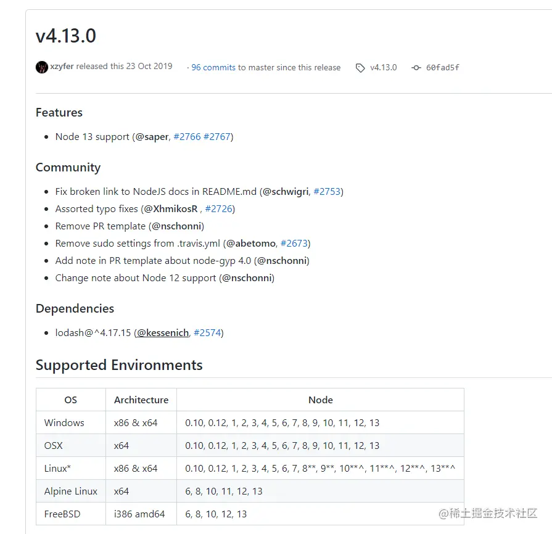This screenshot has height=534, width=552.
Task: Click the Assorted typo fixes text
Action: tap(96, 209)
